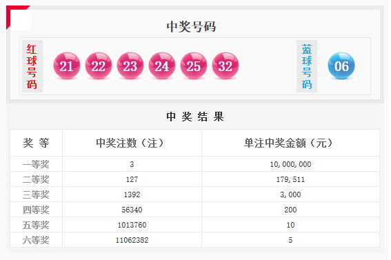Click red ball number 25
Screen dimensions: 391x260
coord(194,66)
